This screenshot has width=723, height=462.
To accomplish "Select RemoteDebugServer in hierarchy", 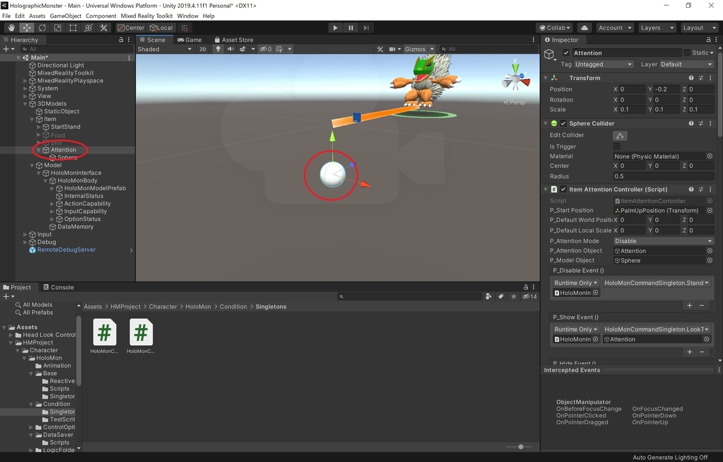I will (66, 250).
